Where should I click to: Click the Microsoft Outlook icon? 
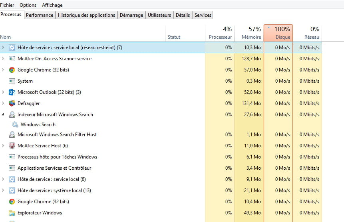click(12, 92)
